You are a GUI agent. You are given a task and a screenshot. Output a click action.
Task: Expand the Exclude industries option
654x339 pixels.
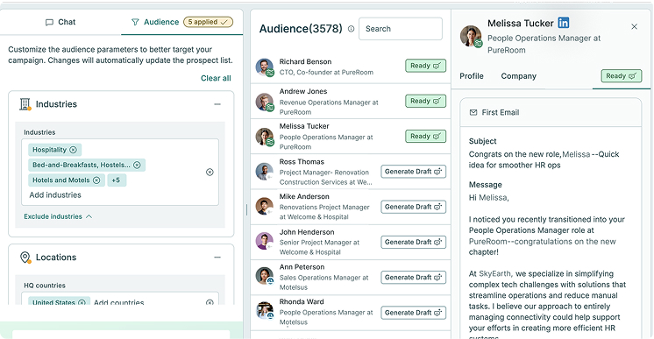[58, 216]
